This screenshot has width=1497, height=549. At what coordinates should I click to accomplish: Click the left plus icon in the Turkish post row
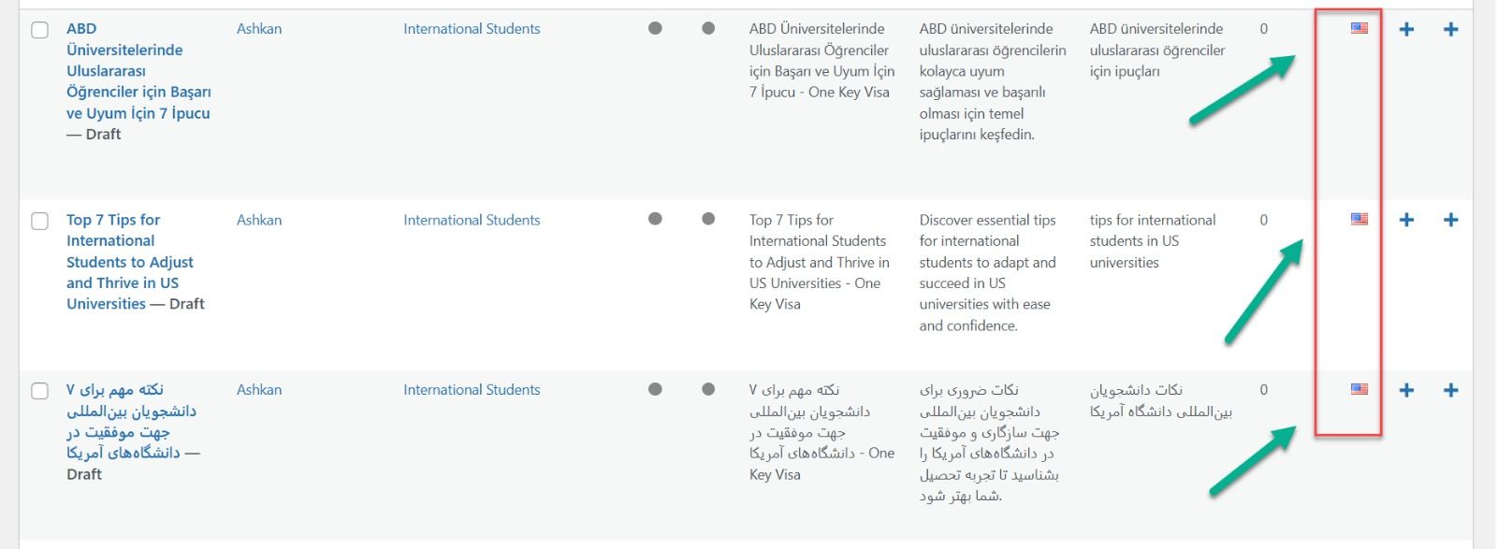pos(1406,30)
